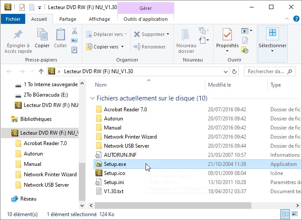
Task: Collapse the Fichiers actuellement sur le disque group
Action: pyautogui.click(x=92, y=98)
